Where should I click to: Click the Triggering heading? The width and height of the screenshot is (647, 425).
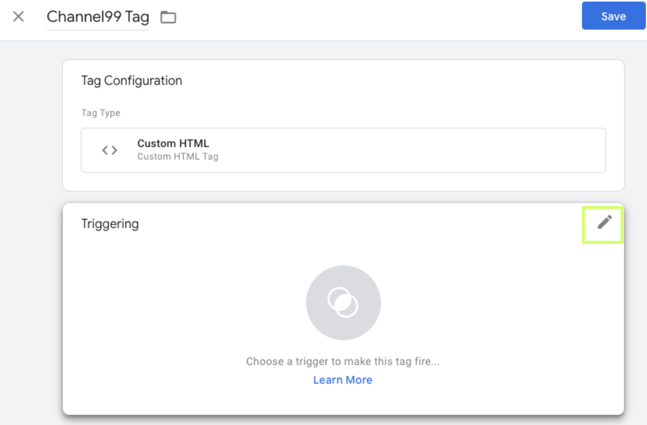[110, 224]
